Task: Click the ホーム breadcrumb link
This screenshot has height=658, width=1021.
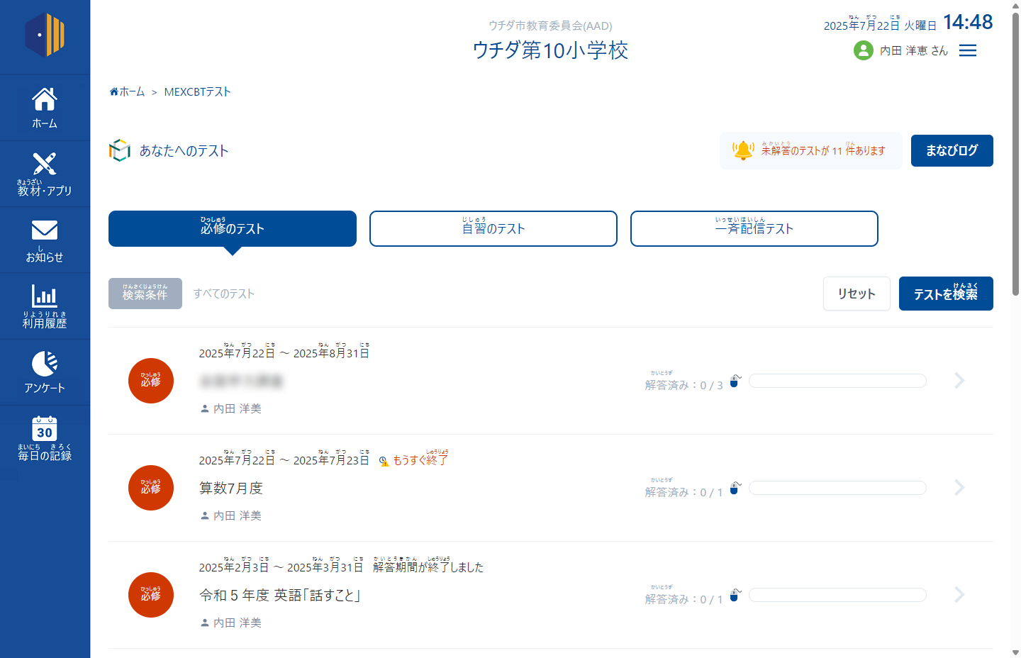Action: click(128, 92)
